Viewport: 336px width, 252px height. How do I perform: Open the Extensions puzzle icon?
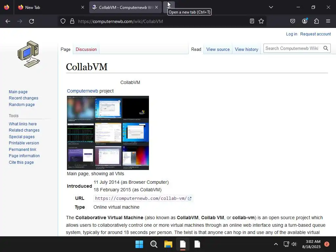pyautogui.click(x=316, y=21)
